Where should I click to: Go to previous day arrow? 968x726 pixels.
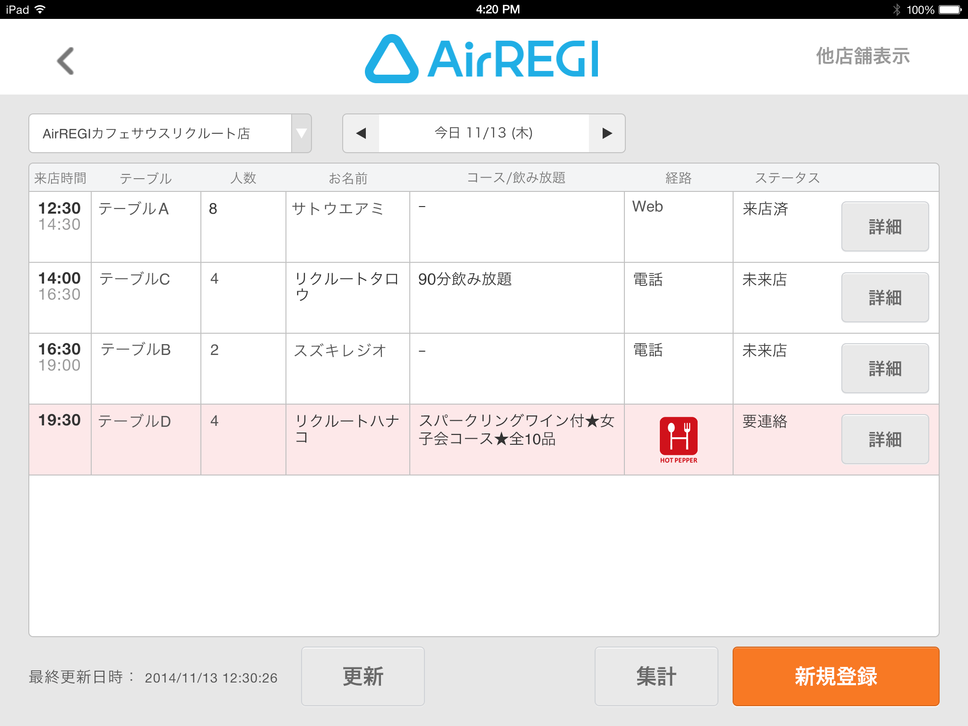pyautogui.click(x=361, y=133)
